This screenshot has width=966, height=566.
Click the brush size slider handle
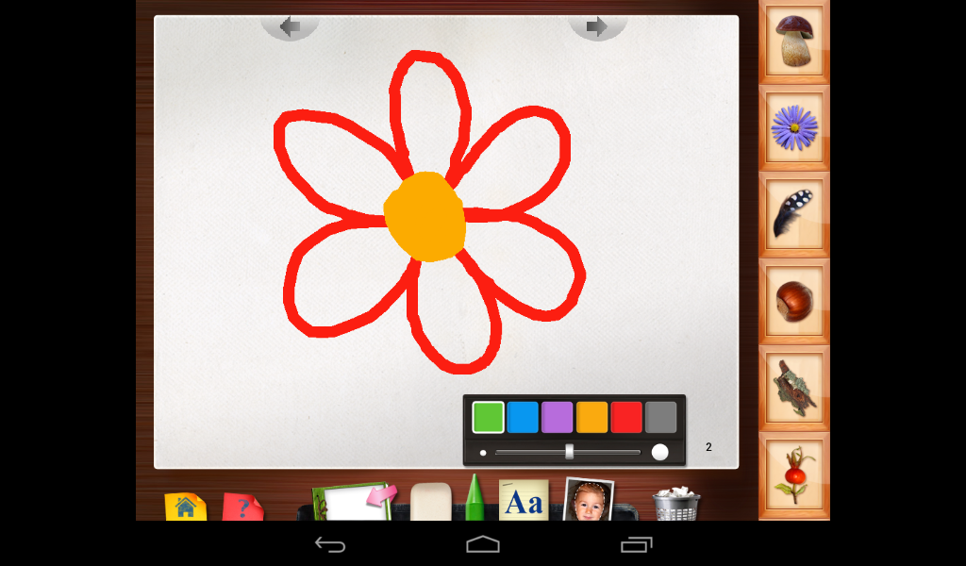point(569,452)
